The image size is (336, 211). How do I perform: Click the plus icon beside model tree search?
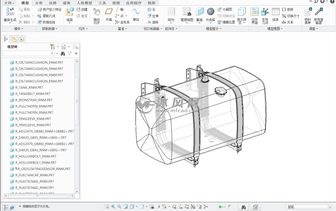pos(76,54)
